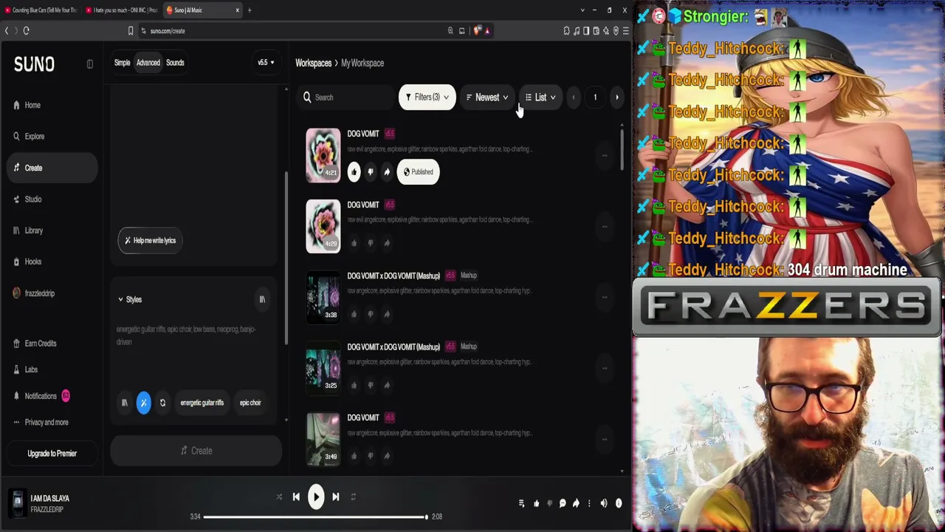Toggle repeat in the player
The height and width of the screenshot is (532, 945).
(353, 497)
